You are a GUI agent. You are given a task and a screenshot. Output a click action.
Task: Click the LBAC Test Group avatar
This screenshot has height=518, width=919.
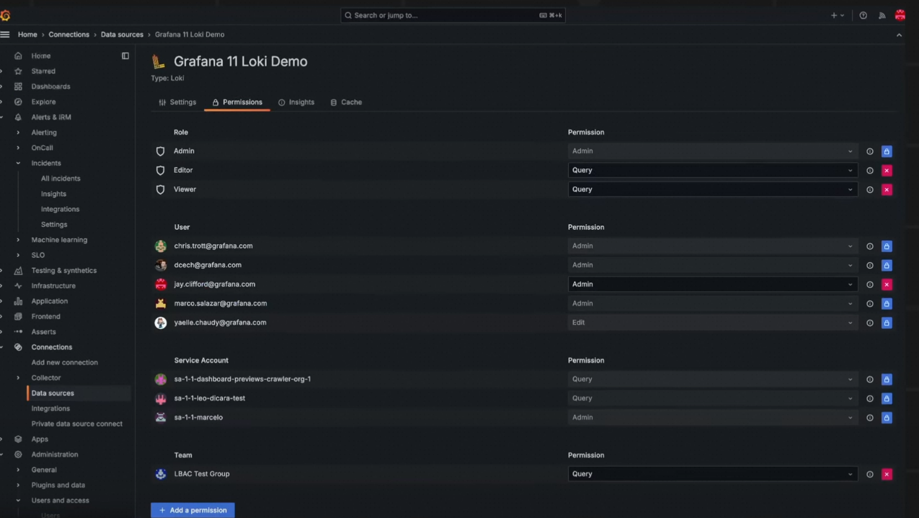click(161, 474)
